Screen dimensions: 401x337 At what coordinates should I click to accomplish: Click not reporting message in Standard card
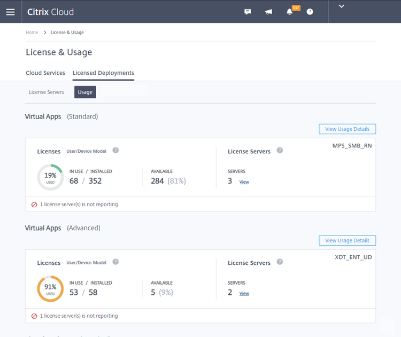point(79,205)
